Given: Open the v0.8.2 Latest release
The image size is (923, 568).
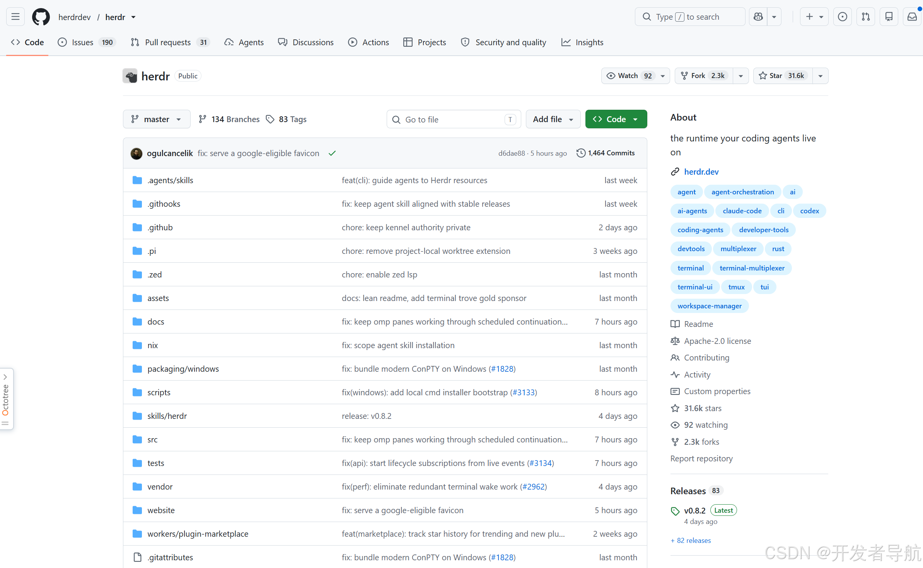Looking at the screenshot, I should coord(694,510).
